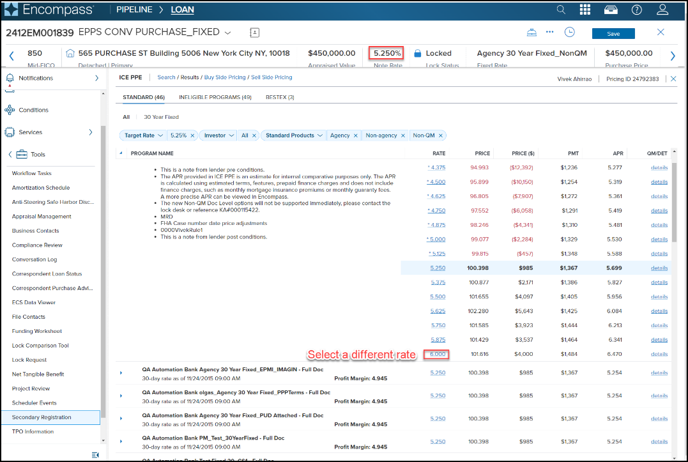Close the loan with the X beside Save
The width and height of the screenshot is (688, 462).
click(661, 32)
